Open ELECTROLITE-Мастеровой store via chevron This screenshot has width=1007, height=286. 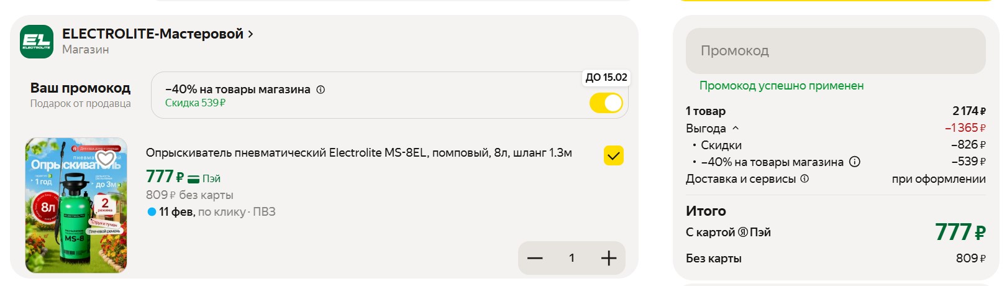[x=251, y=34]
